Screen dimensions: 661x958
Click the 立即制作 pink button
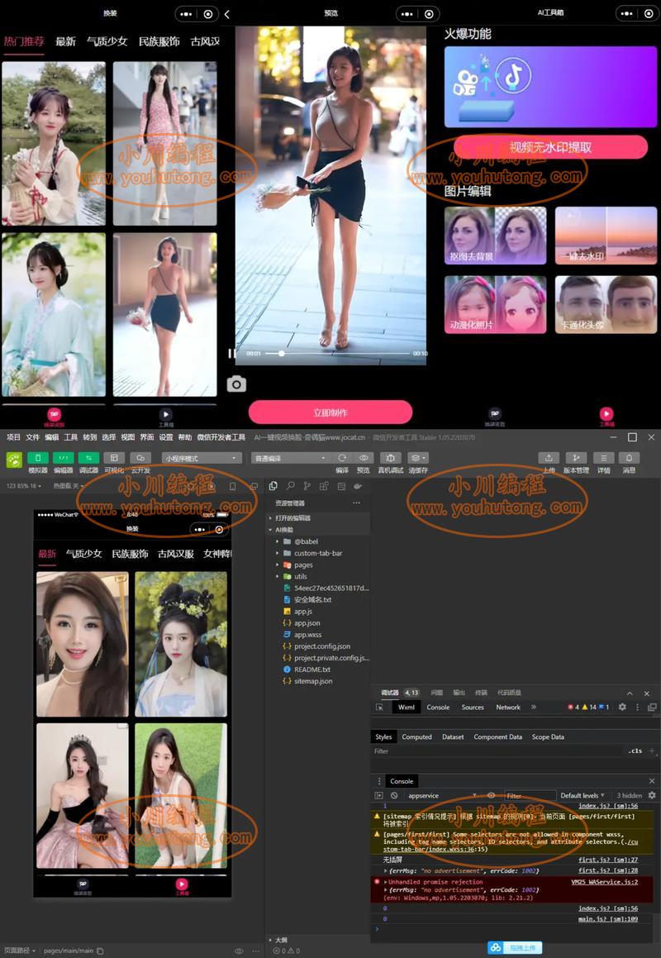tap(330, 412)
